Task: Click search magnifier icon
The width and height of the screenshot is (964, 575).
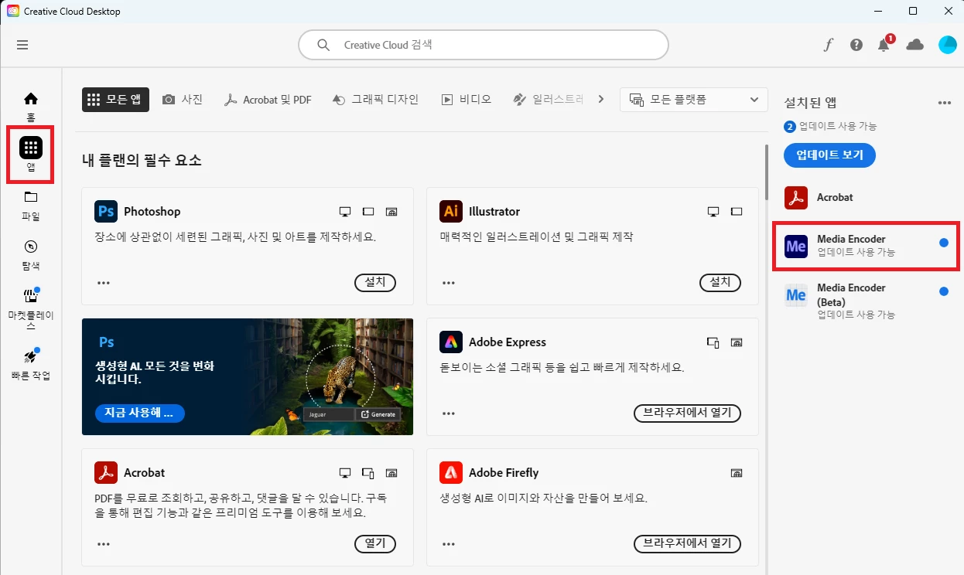Action: tap(323, 45)
